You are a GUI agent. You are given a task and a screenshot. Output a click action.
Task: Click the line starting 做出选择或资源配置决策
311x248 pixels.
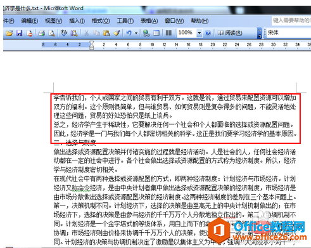(175, 152)
